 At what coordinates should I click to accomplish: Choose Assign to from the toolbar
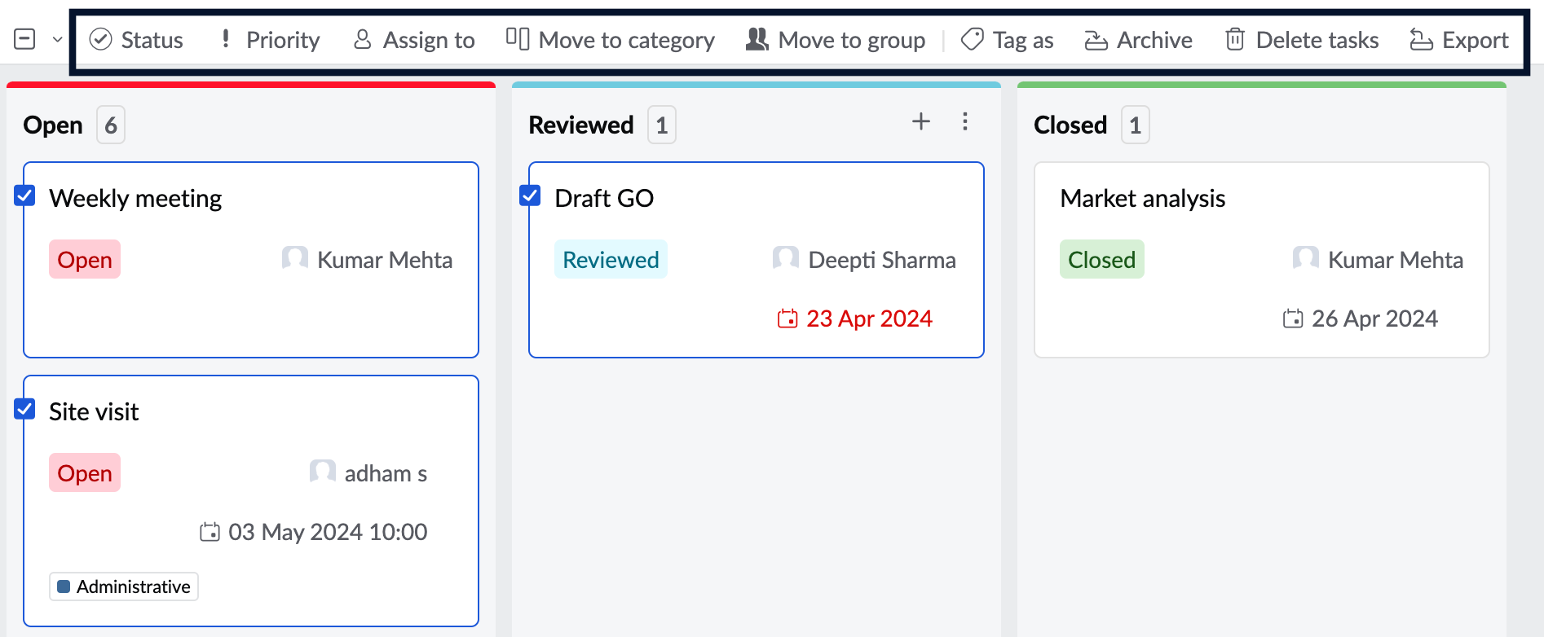pos(414,40)
